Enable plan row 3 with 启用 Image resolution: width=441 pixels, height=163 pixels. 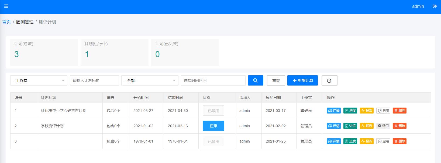383,141
